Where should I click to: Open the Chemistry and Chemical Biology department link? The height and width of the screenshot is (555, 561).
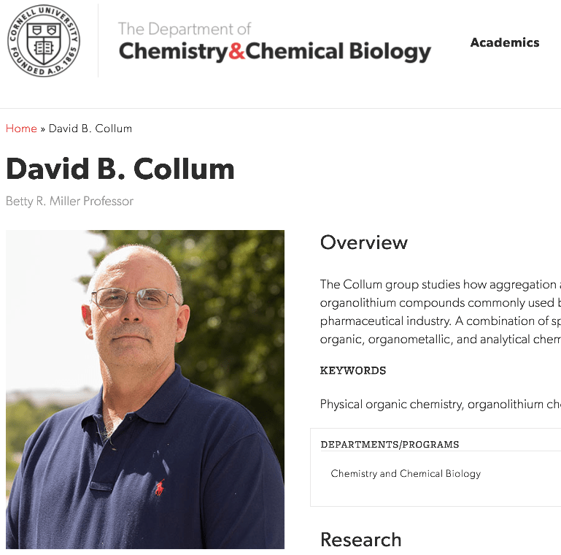pos(406,474)
